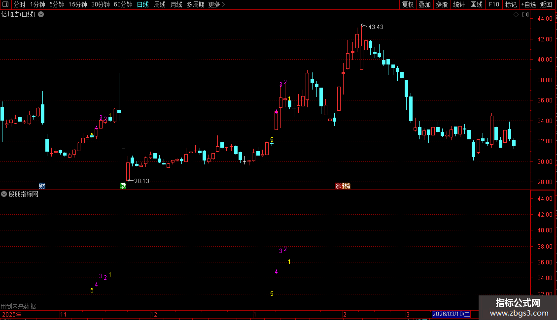557x320 pixels.
Task: Expand the 股朋指标网 indicator dropdown arrow
Action: click(x=4, y=194)
